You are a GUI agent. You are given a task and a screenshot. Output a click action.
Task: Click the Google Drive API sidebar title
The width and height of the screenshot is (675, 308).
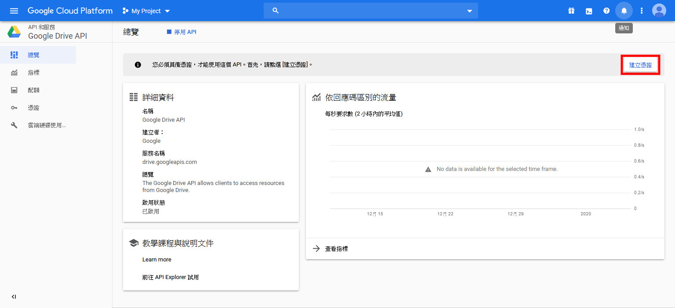click(58, 36)
